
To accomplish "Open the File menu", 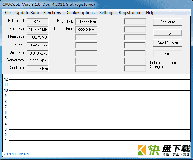I will 7,13.
